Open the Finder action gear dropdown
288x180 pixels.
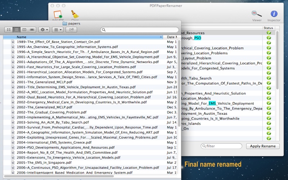(45, 30)
